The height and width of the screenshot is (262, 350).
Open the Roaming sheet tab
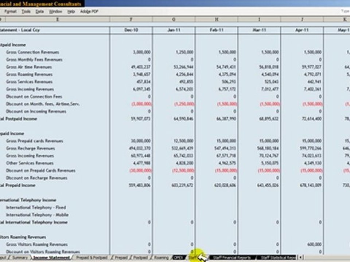coord(162,258)
